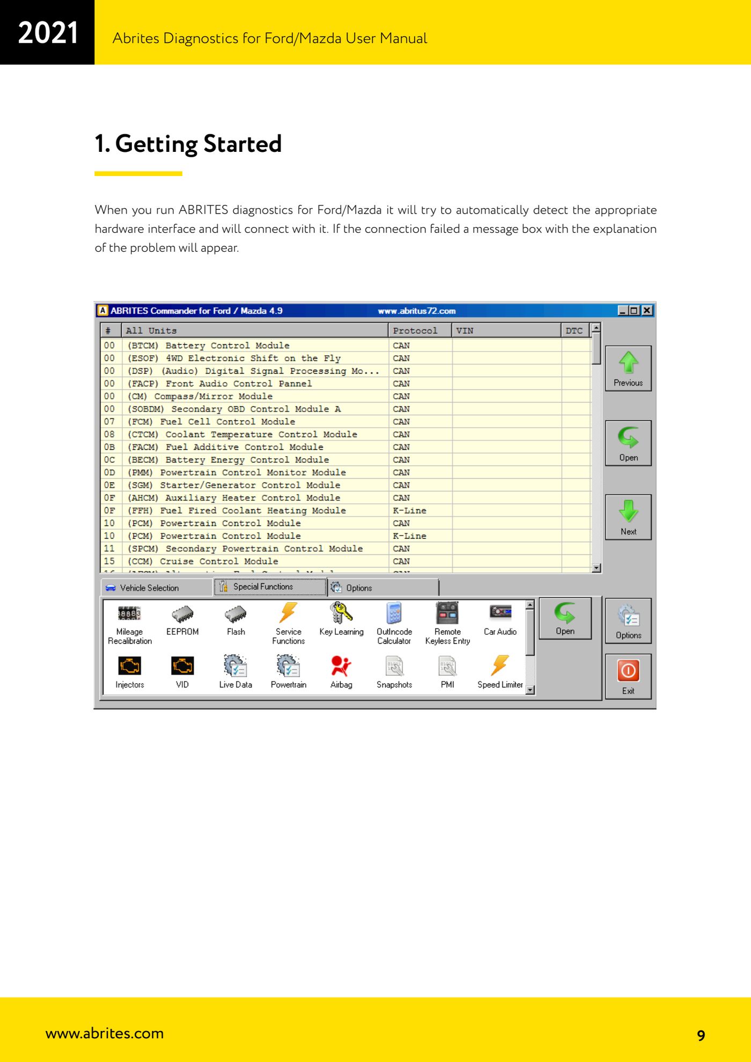Viewport: 751px width, 1062px height.
Task: Select (SGM) Starter/Generator Control Module
Action: [346, 486]
